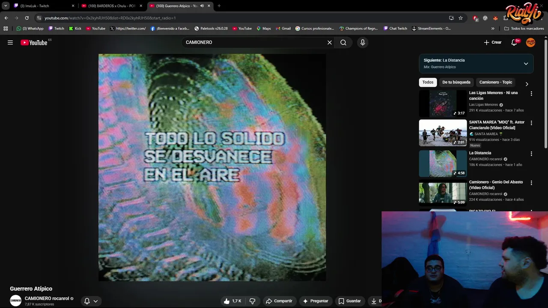Open the apps grid in bookmarks bar
Viewport: 548px width, 308px height.
click(x=6, y=29)
